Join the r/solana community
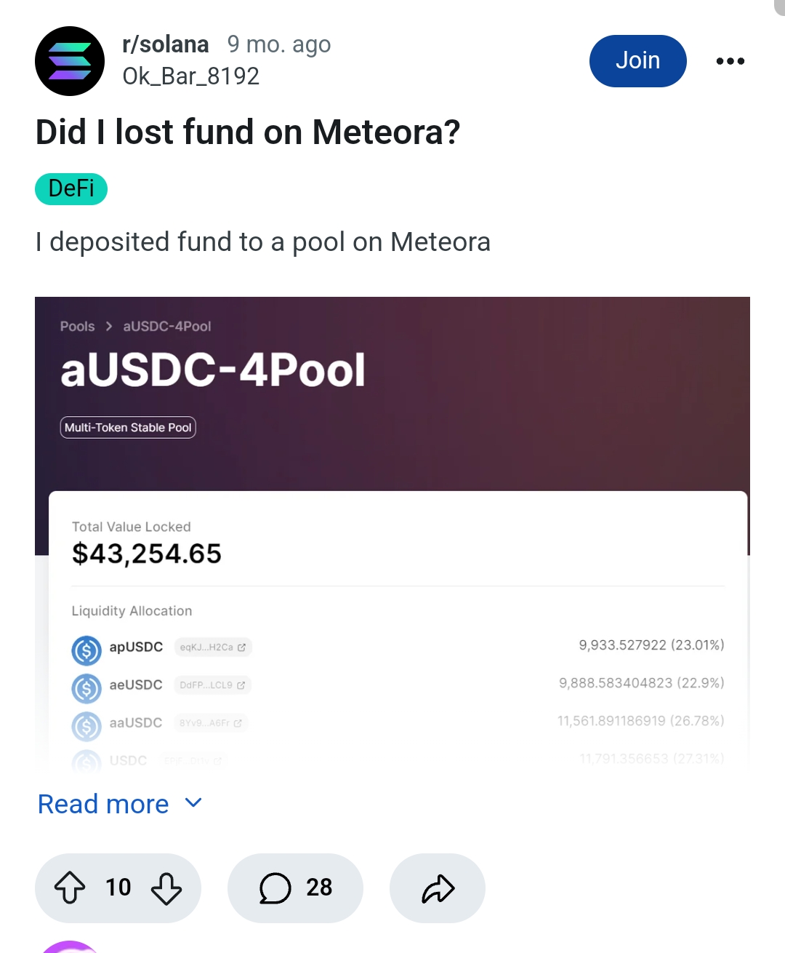 [637, 61]
